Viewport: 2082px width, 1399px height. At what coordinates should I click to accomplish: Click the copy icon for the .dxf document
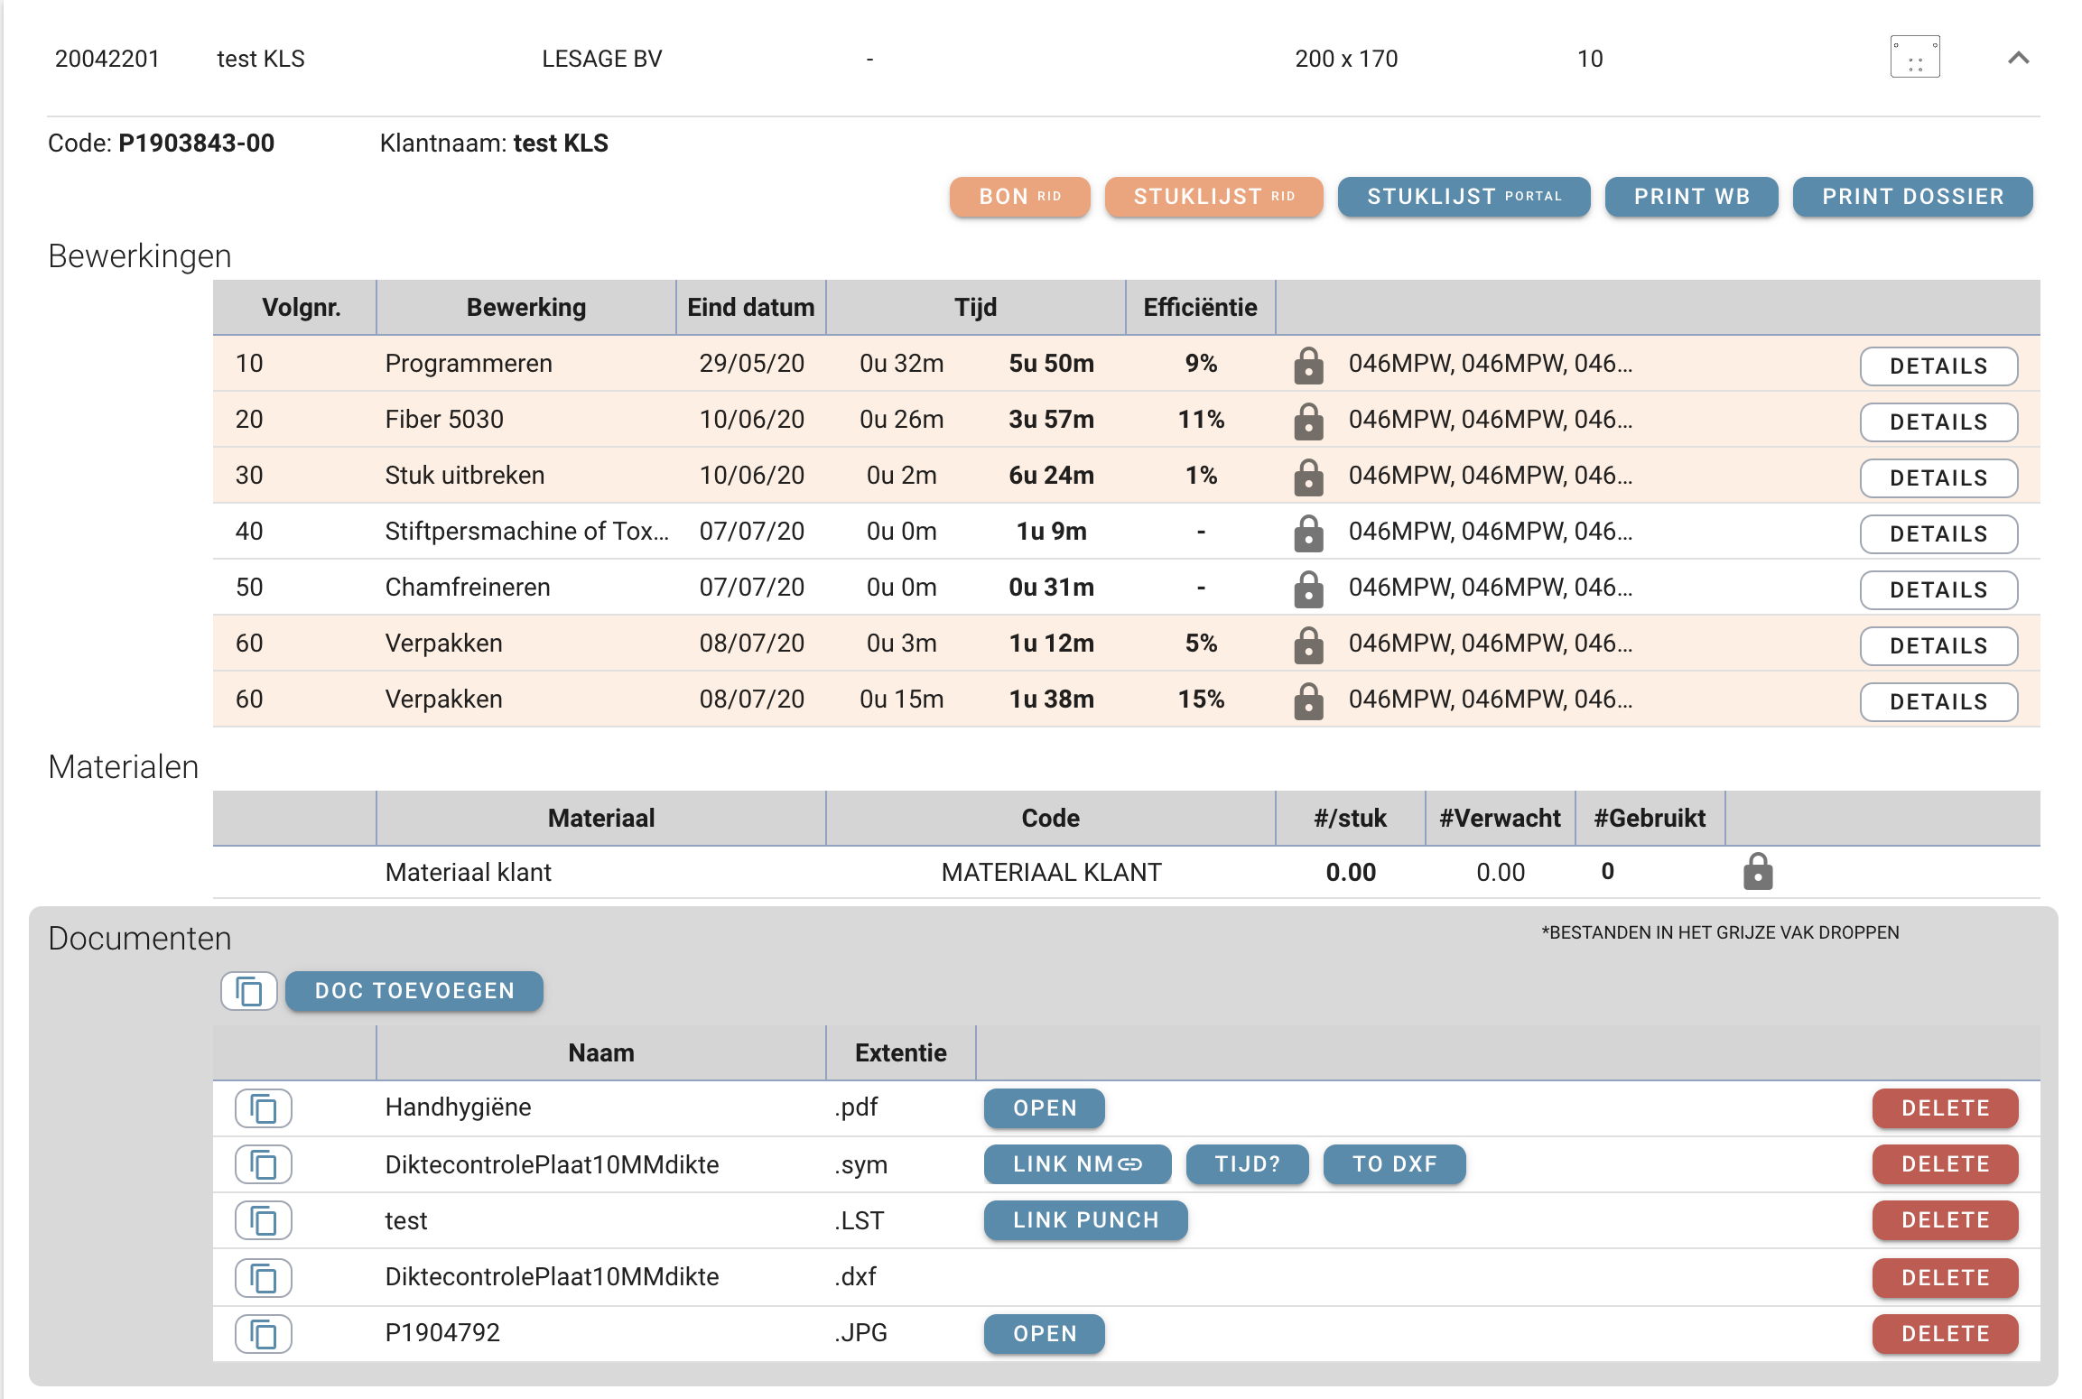[264, 1277]
